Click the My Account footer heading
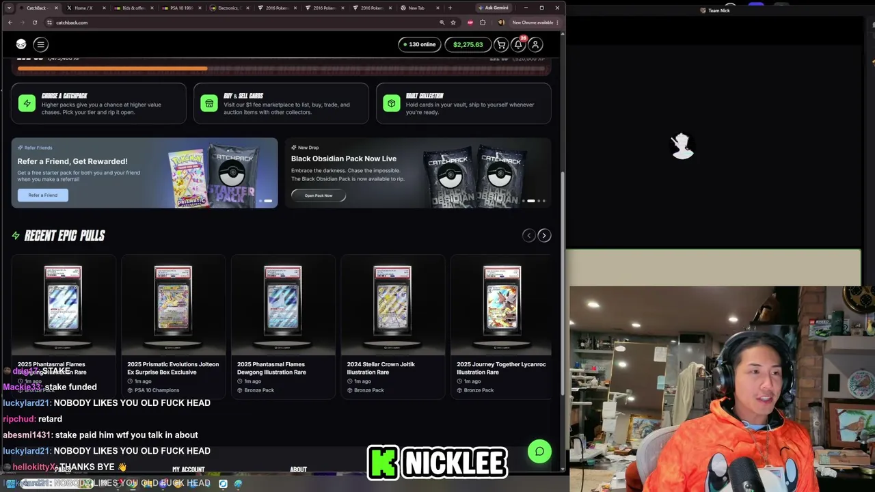The height and width of the screenshot is (492, 875). point(189,469)
